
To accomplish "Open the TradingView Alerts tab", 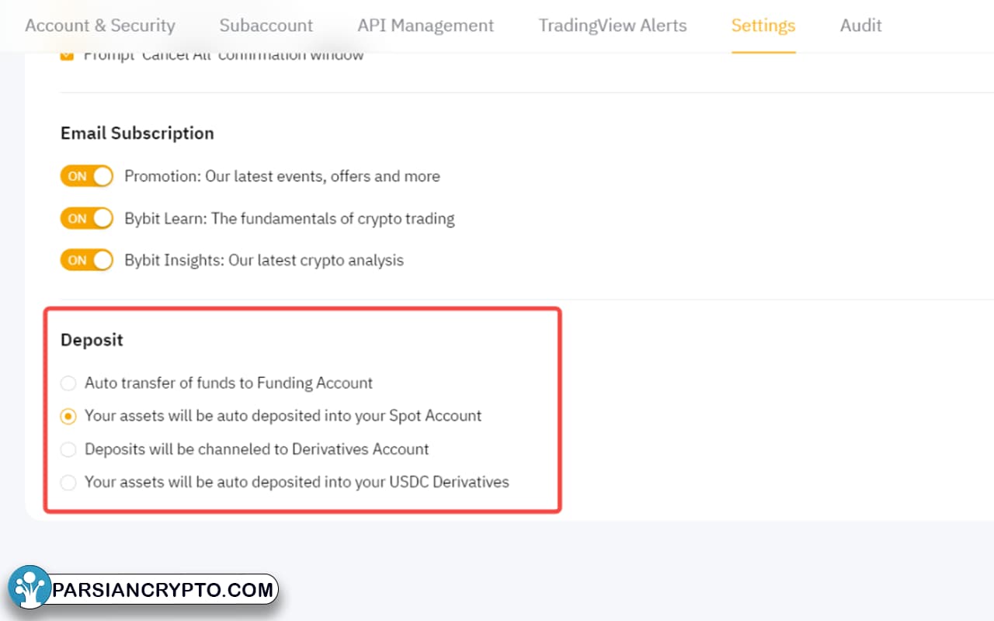I will click(x=613, y=26).
